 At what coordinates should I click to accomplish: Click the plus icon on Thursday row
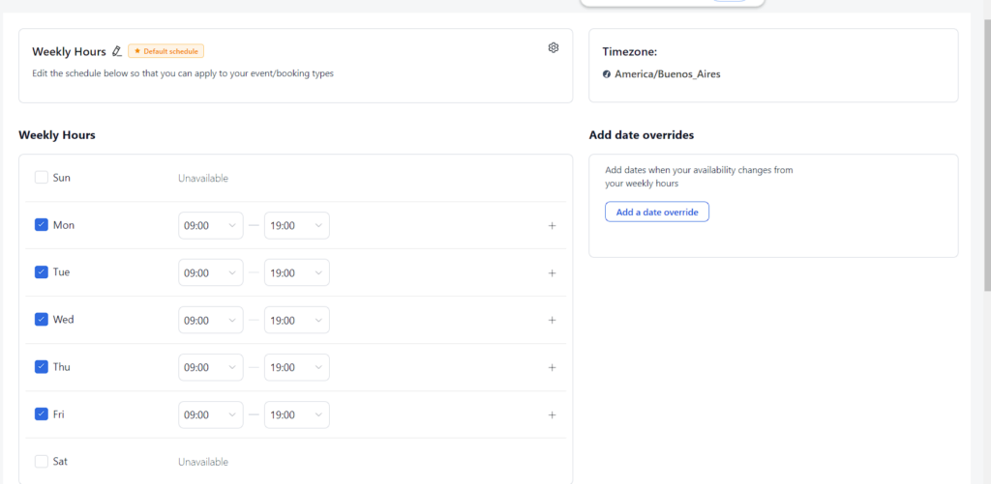coord(553,368)
